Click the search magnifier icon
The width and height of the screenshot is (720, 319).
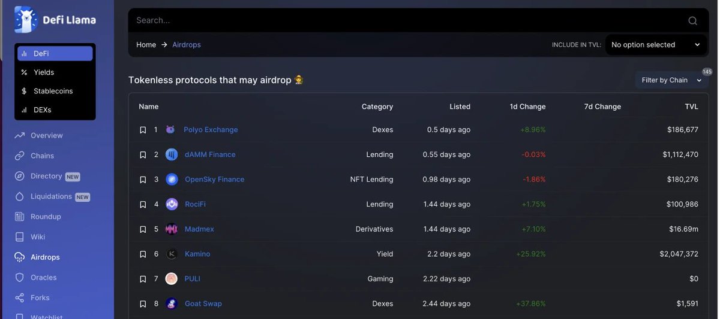[x=692, y=20]
